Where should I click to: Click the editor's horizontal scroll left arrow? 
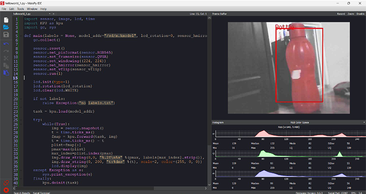coord(14,188)
